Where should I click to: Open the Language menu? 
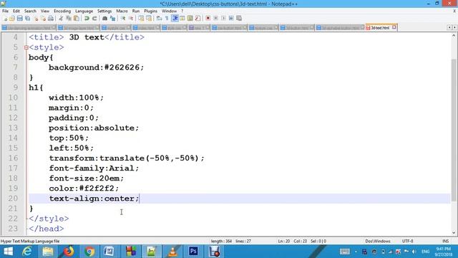coord(84,11)
